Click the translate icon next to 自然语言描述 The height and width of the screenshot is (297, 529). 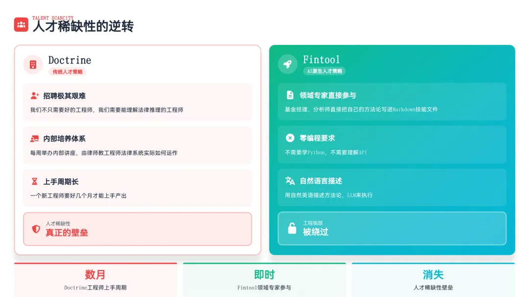click(290, 181)
